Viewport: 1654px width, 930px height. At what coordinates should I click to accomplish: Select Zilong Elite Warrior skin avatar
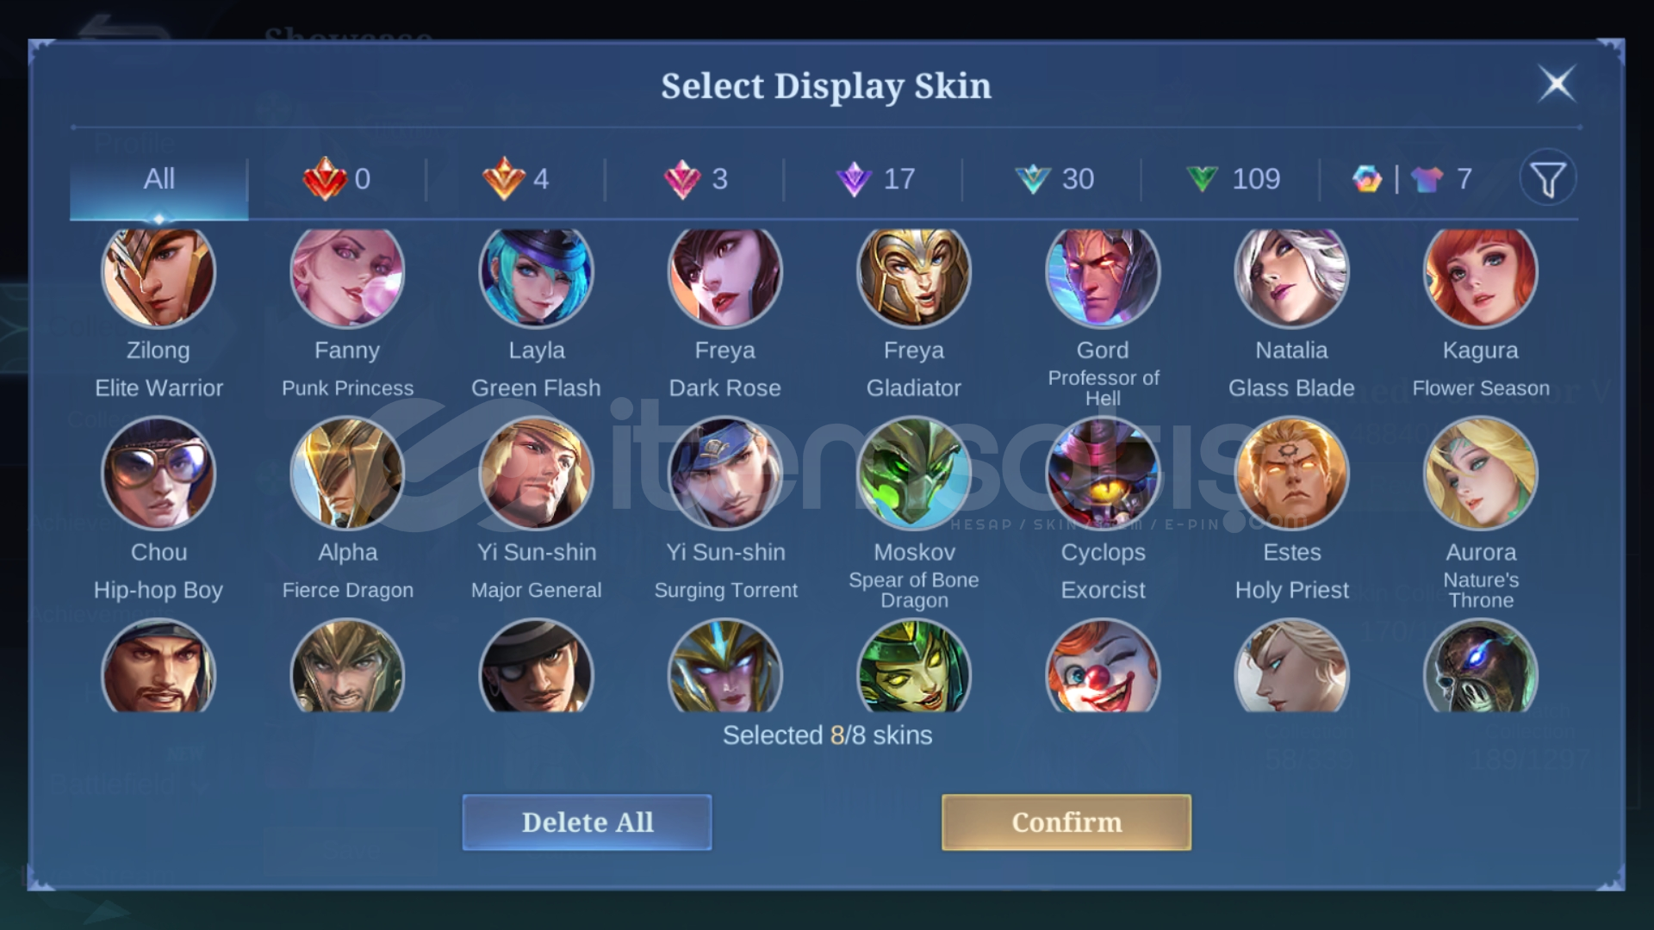(x=159, y=274)
